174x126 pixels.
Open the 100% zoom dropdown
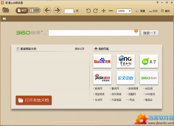[x=124, y=11]
